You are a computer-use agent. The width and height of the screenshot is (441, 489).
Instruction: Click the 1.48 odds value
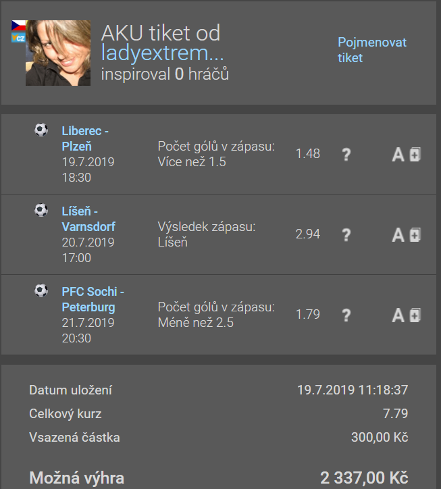(x=308, y=154)
